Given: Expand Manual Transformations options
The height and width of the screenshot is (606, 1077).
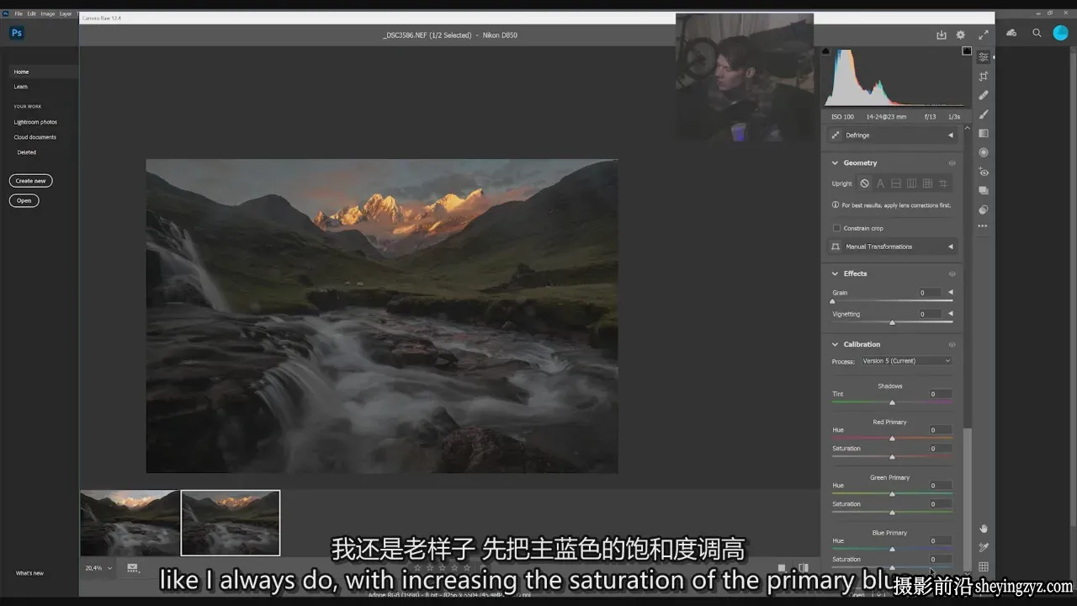Looking at the screenshot, I should click(x=951, y=247).
